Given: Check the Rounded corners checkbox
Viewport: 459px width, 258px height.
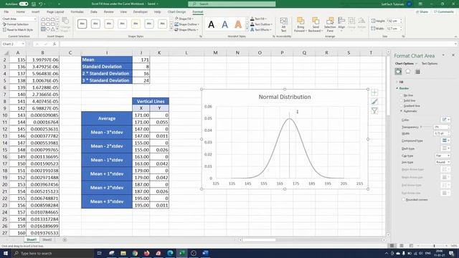Looking at the screenshot, I should click(403, 199).
